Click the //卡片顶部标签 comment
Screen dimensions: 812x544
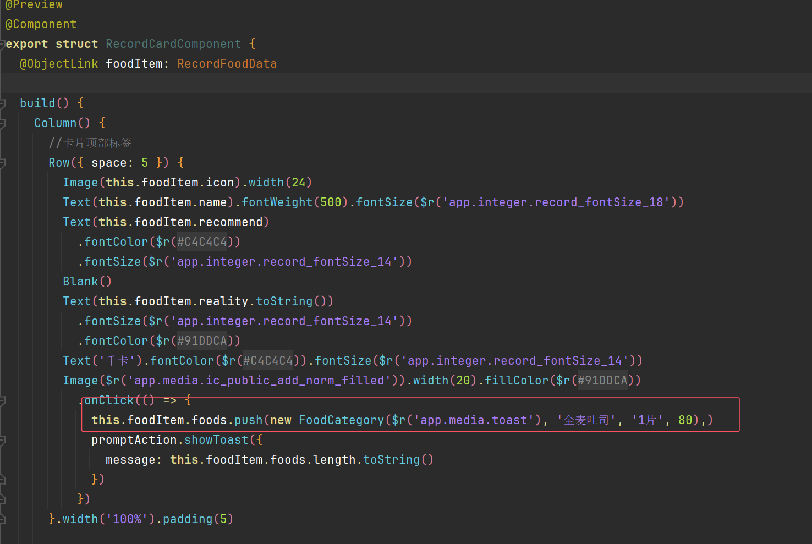(90, 143)
